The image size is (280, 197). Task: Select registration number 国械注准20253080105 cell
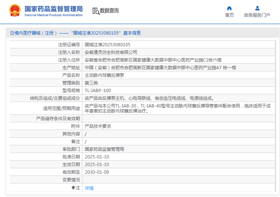coord(108,44)
